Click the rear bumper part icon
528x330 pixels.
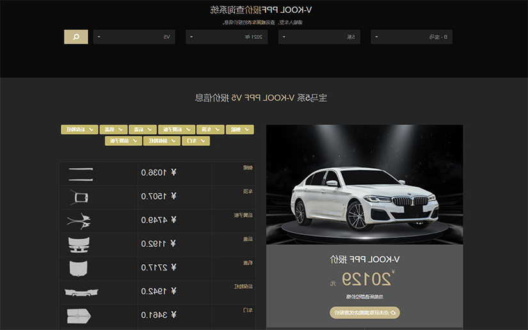pyautogui.click(x=81, y=292)
